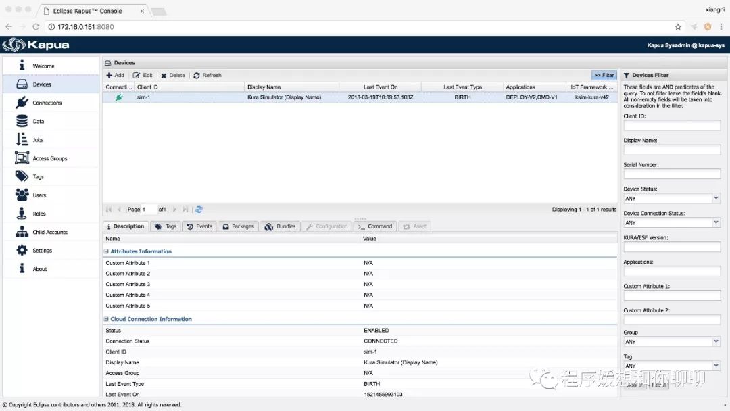
Task: Open Child Accounts section
Action: point(51,233)
